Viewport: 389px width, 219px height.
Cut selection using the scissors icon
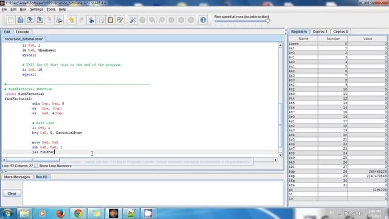click(x=91, y=20)
